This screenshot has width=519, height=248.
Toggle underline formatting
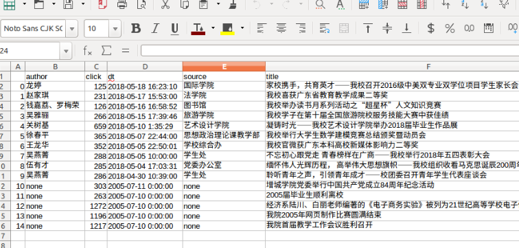174,28
